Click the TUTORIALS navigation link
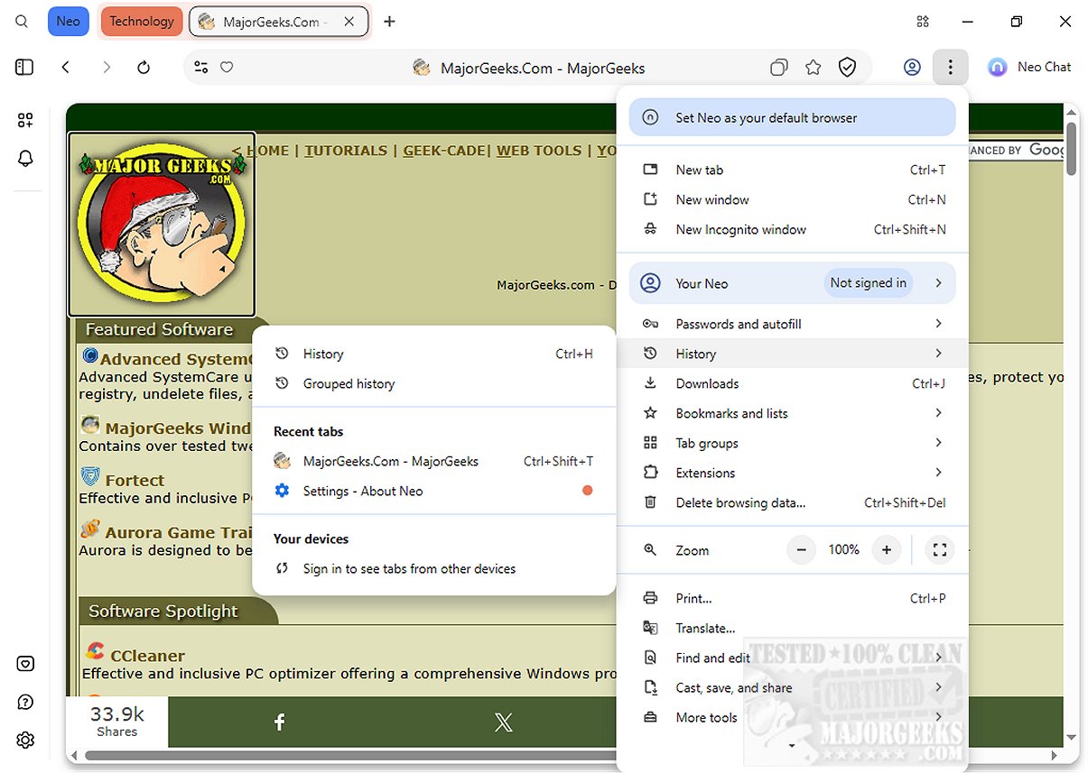 (346, 151)
